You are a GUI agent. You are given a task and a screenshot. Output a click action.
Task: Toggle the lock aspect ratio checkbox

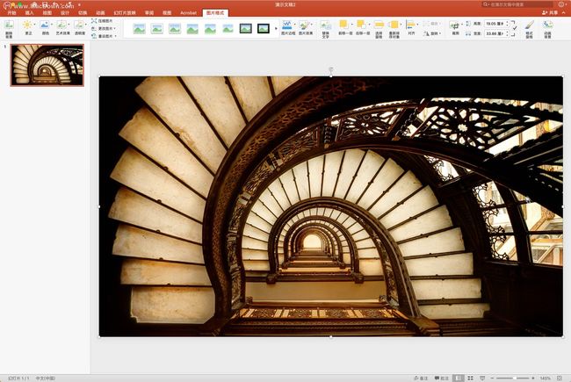(x=514, y=28)
